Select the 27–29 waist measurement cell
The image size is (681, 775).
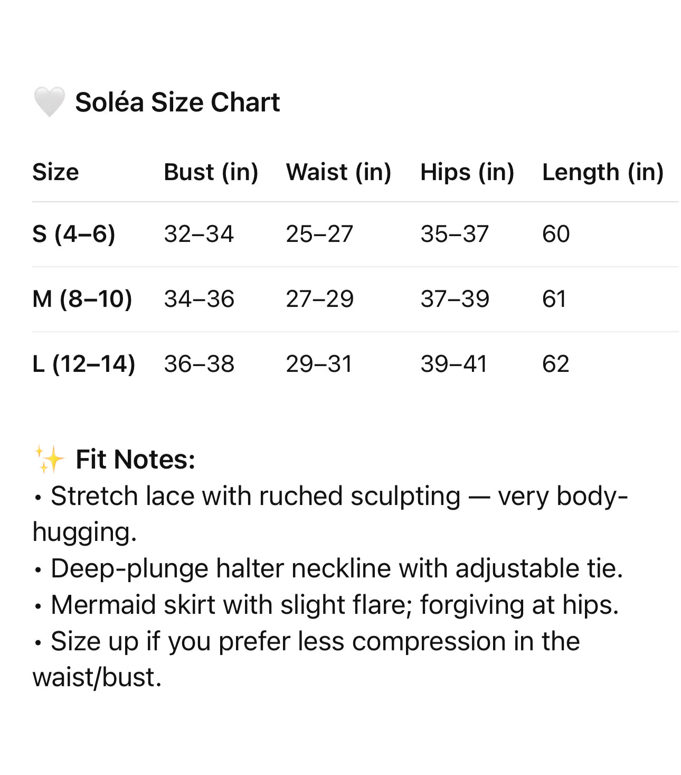(x=319, y=299)
